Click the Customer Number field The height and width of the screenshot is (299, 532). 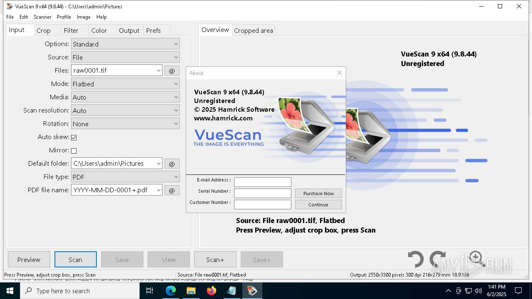coord(263,204)
